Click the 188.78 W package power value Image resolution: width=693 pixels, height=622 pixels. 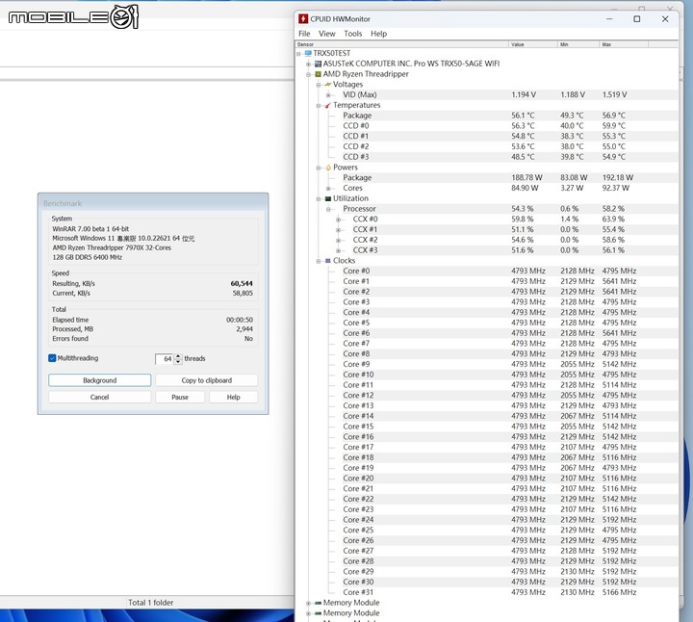pos(526,178)
